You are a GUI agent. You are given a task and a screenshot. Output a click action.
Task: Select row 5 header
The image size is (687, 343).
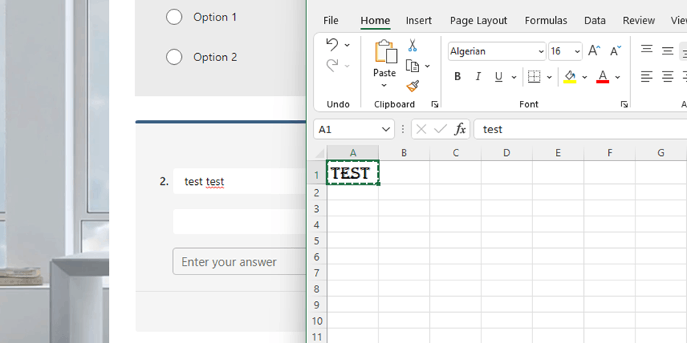[317, 241]
